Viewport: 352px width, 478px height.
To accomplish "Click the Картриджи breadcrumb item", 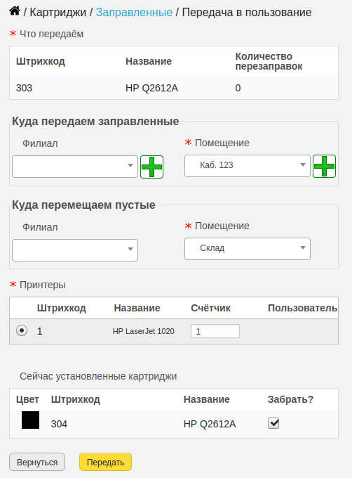I will 58,13.
